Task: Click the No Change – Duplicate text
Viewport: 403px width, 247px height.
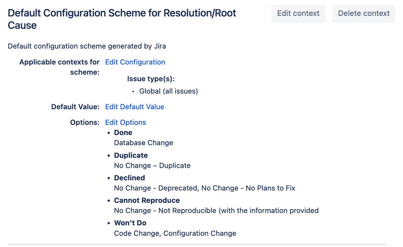Action: point(152,165)
